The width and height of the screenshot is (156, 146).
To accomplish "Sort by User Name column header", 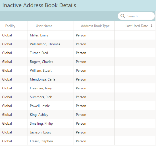I will tap(44, 26).
